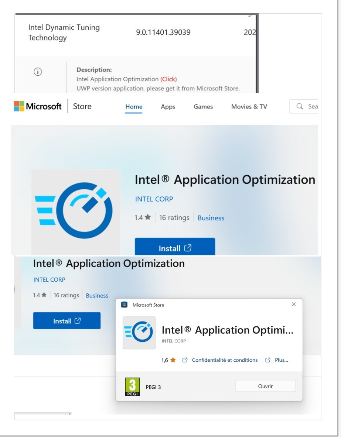Click '16 ratings' in the top listing
341x437 pixels.
(x=174, y=218)
